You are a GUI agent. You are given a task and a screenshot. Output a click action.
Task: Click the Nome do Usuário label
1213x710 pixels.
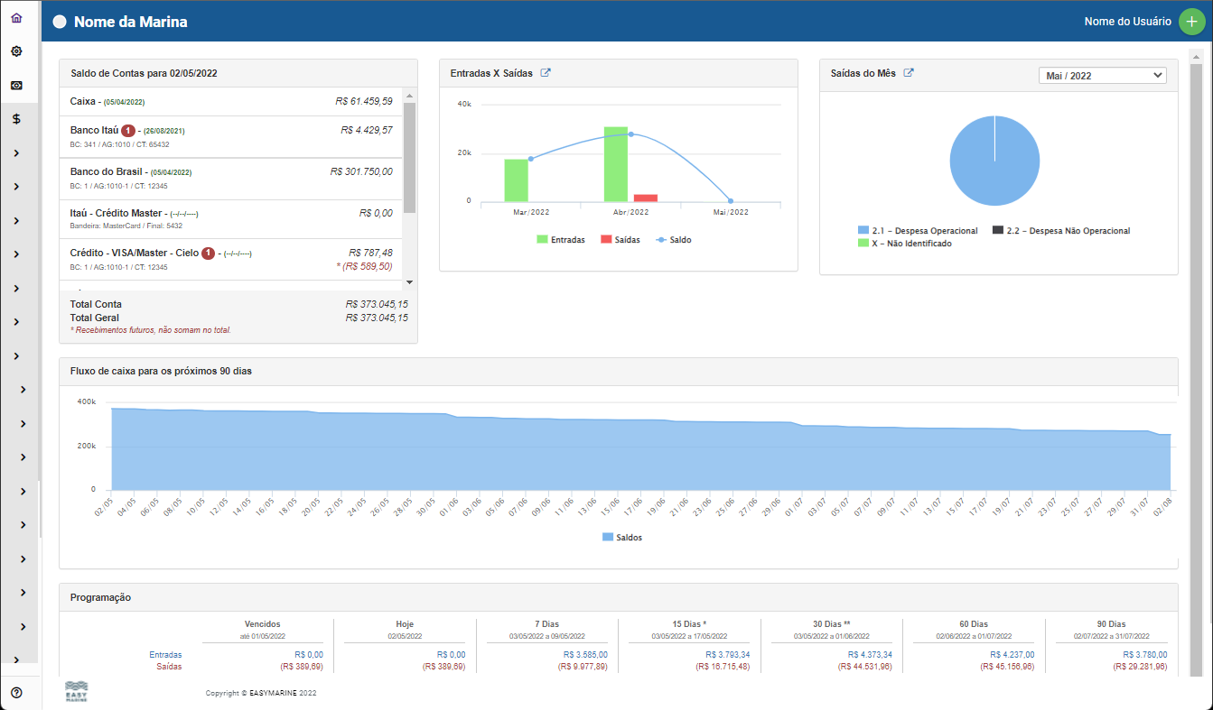[1127, 22]
